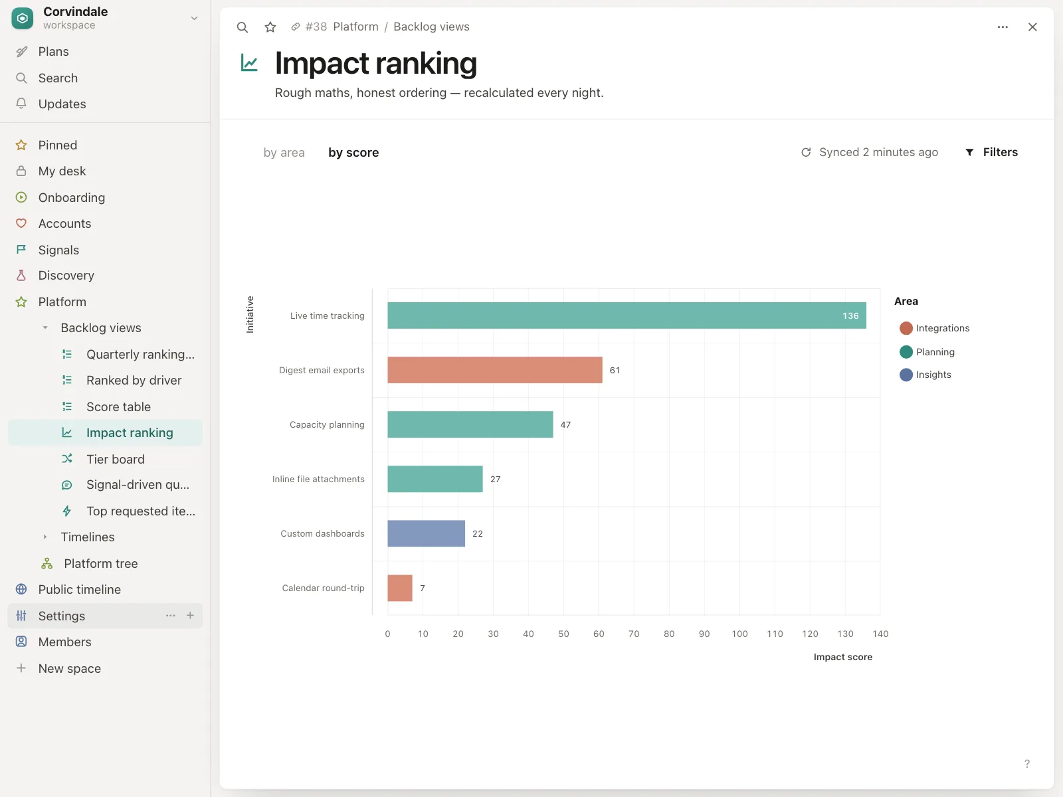This screenshot has height=797, width=1063.
Task: Click the plus button beside Settings
Action: click(x=190, y=616)
